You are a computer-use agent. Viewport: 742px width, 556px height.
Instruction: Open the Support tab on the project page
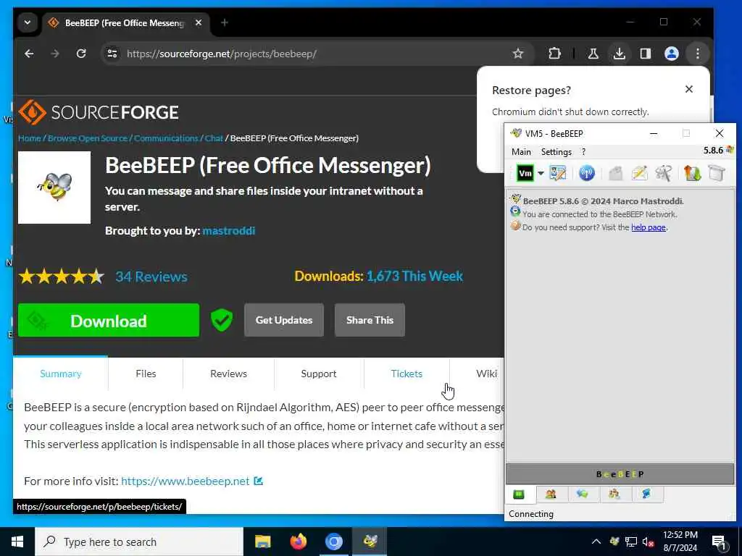(x=319, y=374)
